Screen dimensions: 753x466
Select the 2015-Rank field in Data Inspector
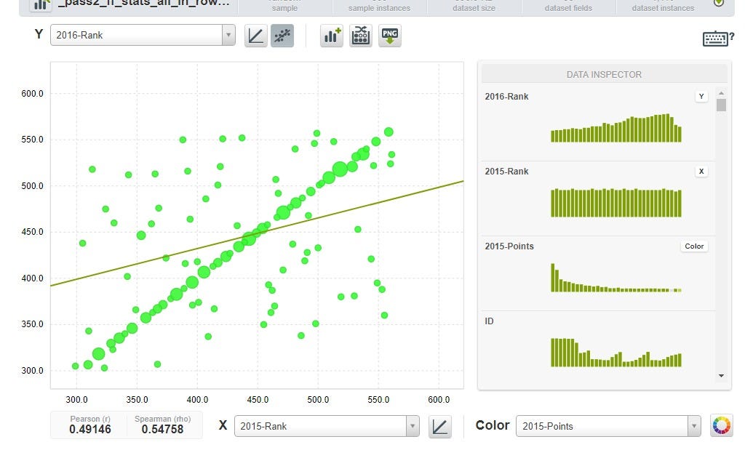pyautogui.click(x=506, y=172)
